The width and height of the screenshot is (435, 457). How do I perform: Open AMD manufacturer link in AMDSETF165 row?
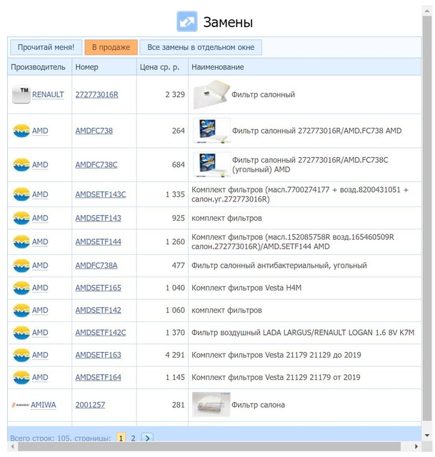40,288
